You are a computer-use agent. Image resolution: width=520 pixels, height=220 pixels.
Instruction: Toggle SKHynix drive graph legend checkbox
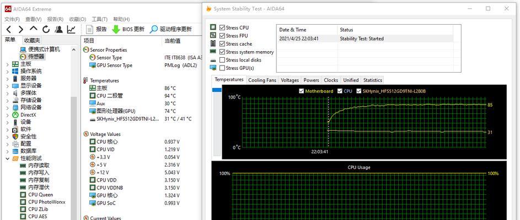359,91
